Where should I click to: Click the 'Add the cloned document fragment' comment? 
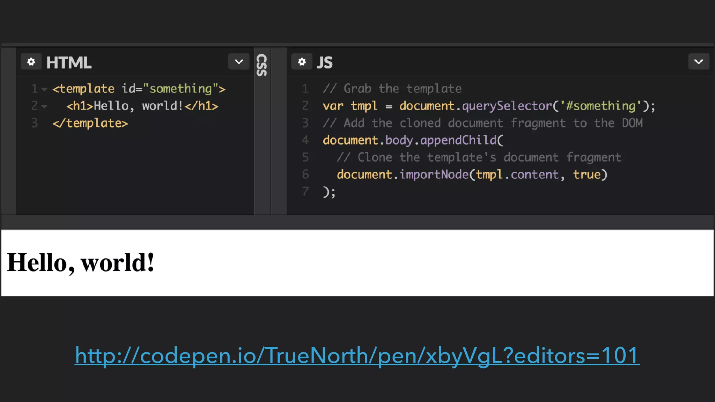(x=482, y=123)
